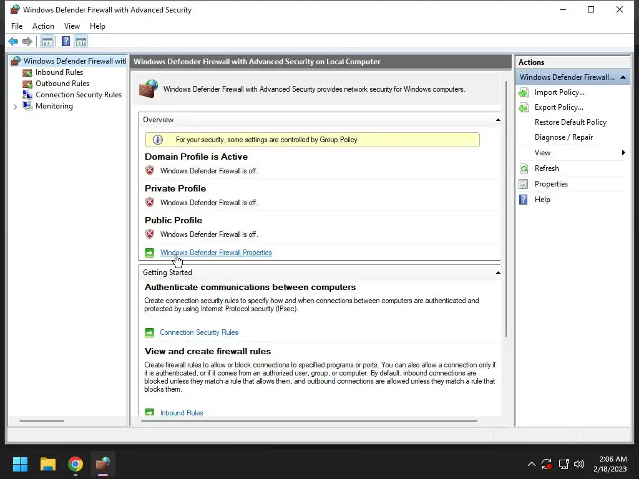Click green arrow icon beside Connection Security Rules link
Viewport: 639px width, 479px height.
pyautogui.click(x=150, y=333)
